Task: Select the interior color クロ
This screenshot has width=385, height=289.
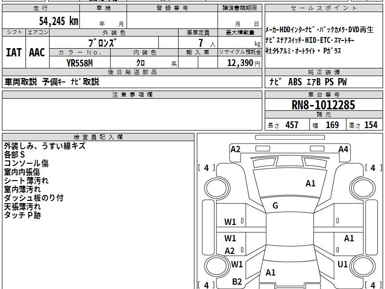Action: 141,63
